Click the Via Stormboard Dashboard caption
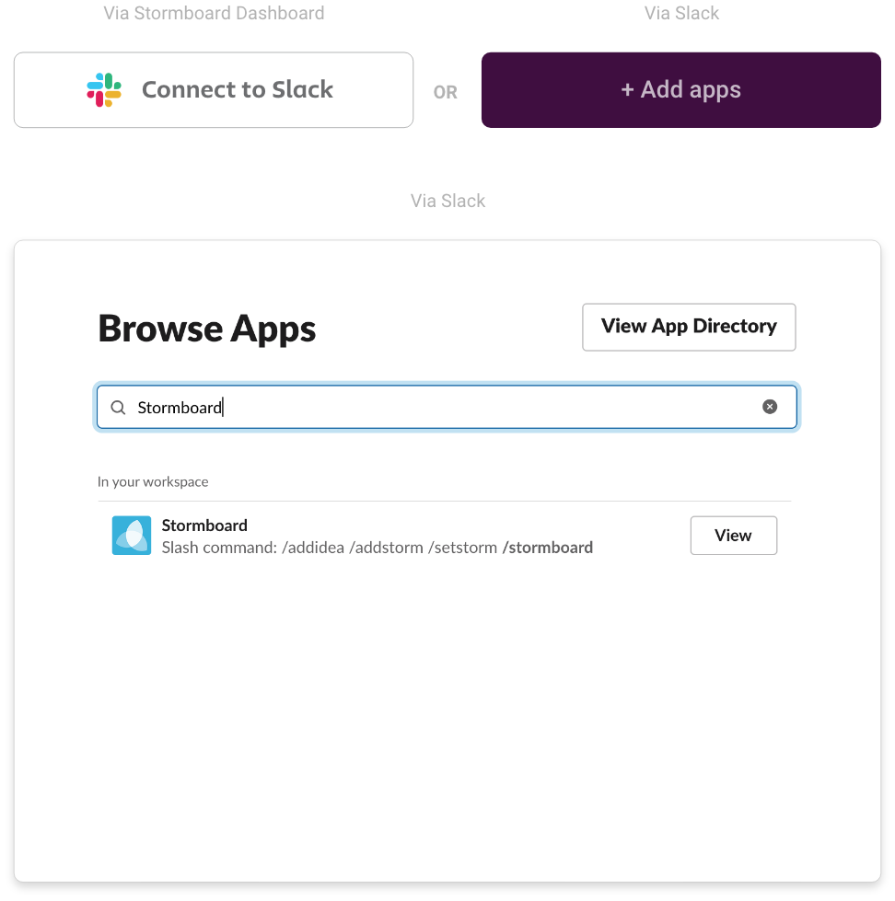This screenshot has width=895, height=901. [x=214, y=13]
